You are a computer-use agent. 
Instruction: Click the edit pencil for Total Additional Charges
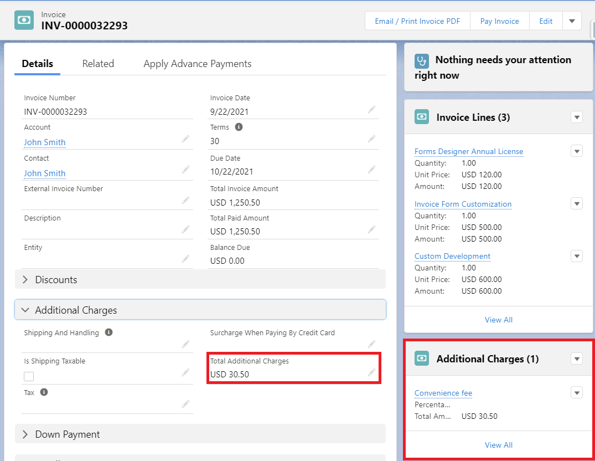pos(371,373)
